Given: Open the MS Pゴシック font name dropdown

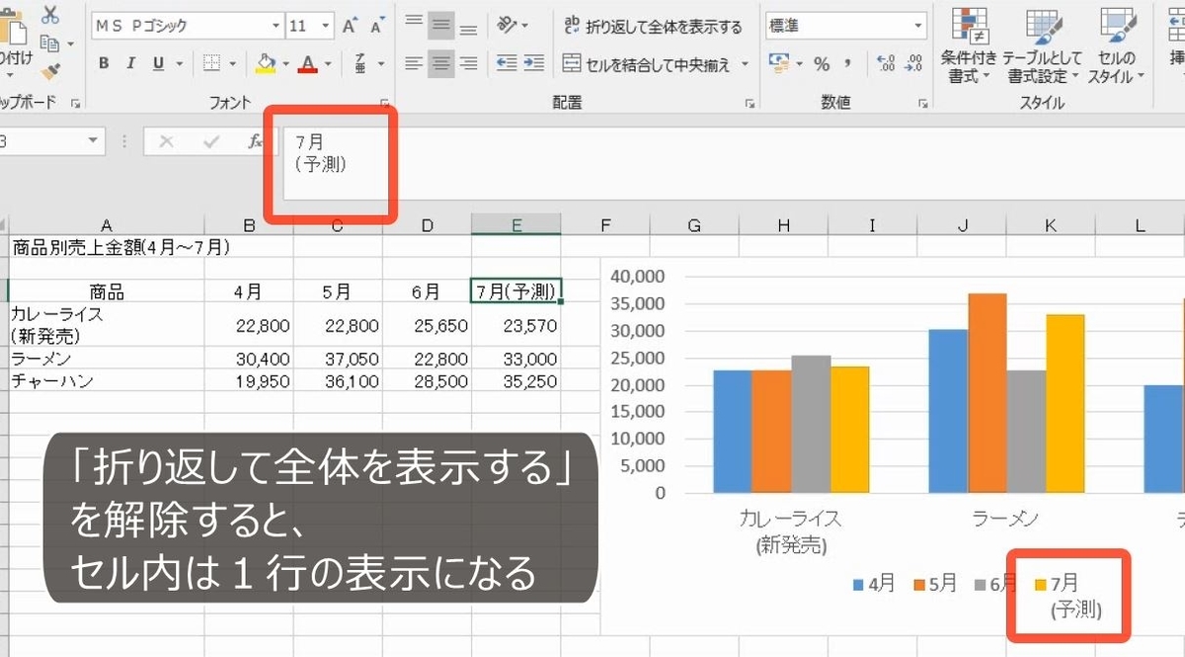Looking at the screenshot, I should (277, 25).
